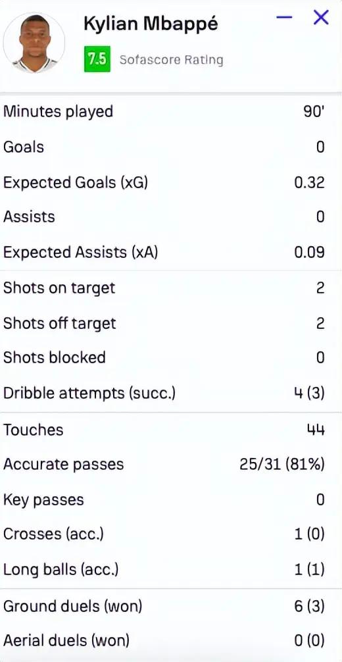The height and width of the screenshot is (662, 342).
Task: Click Kylian Mbappé's profile photo
Action: [x=34, y=43]
